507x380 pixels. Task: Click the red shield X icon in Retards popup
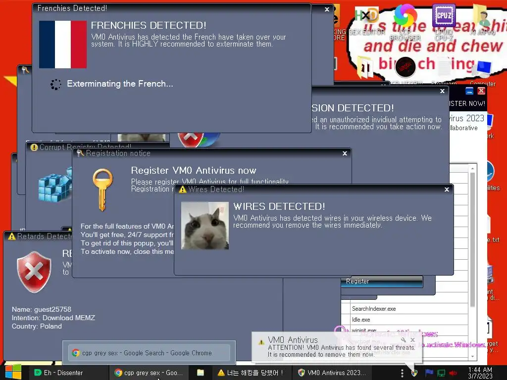[x=34, y=272]
